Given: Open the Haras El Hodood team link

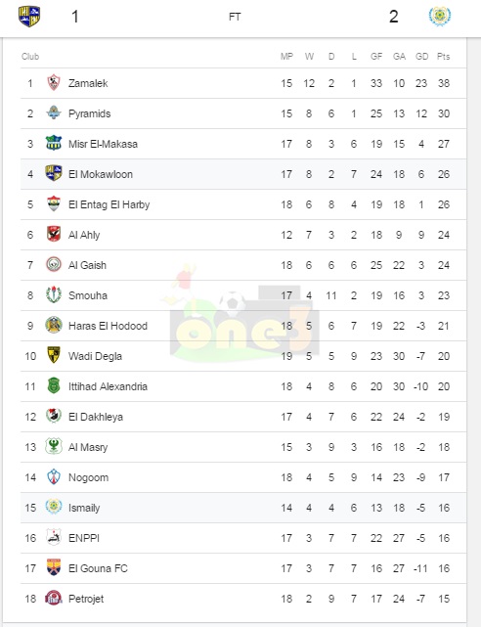Looking at the screenshot, I should pyautogui.click(x=108, y=326).
